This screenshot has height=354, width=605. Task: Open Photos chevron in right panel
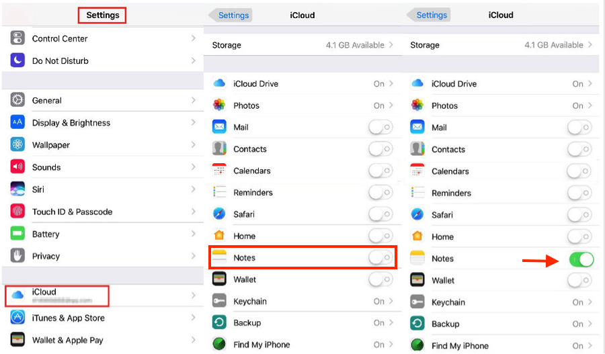point(590,105)
